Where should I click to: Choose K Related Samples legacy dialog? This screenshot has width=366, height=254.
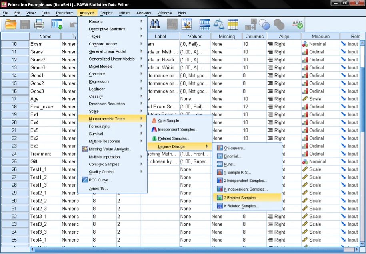click(247, 206)
